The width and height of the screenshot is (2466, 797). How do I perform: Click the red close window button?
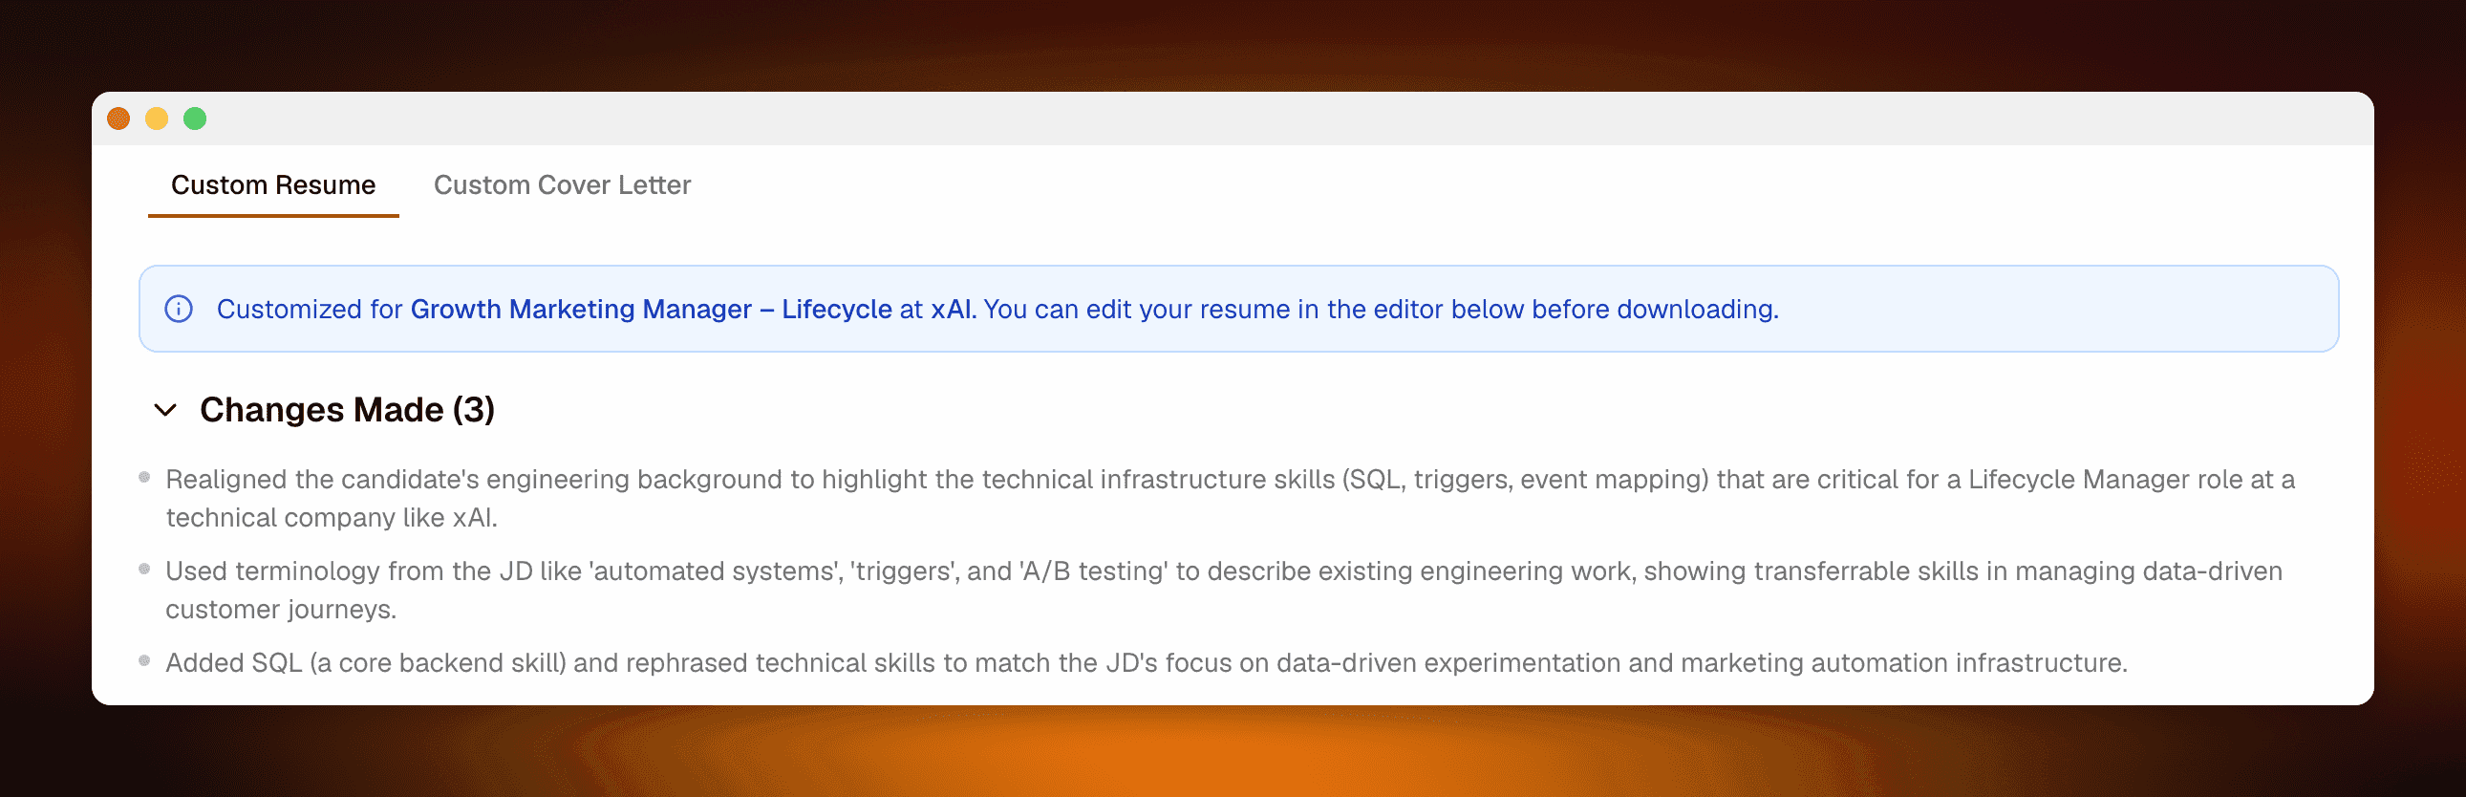118,118
